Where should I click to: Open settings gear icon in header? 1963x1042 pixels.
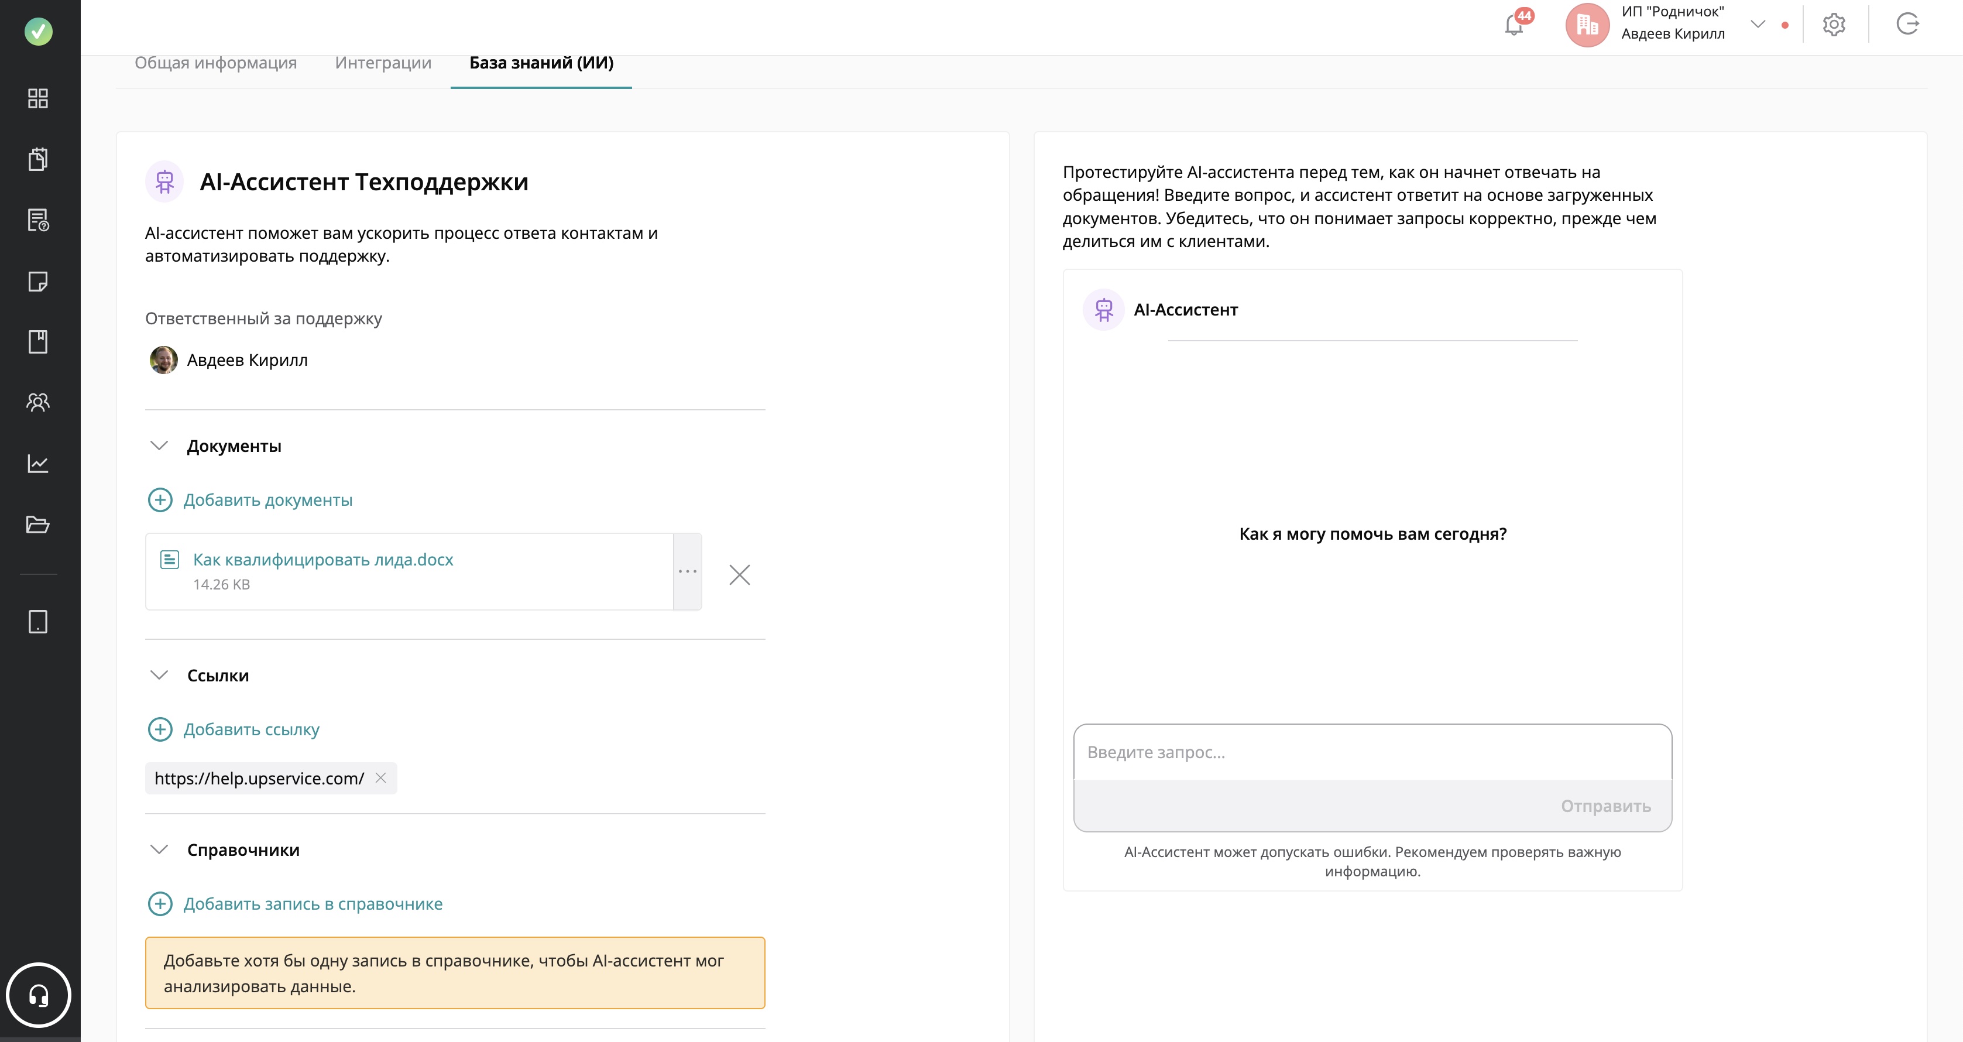(x=1834, y=25)
